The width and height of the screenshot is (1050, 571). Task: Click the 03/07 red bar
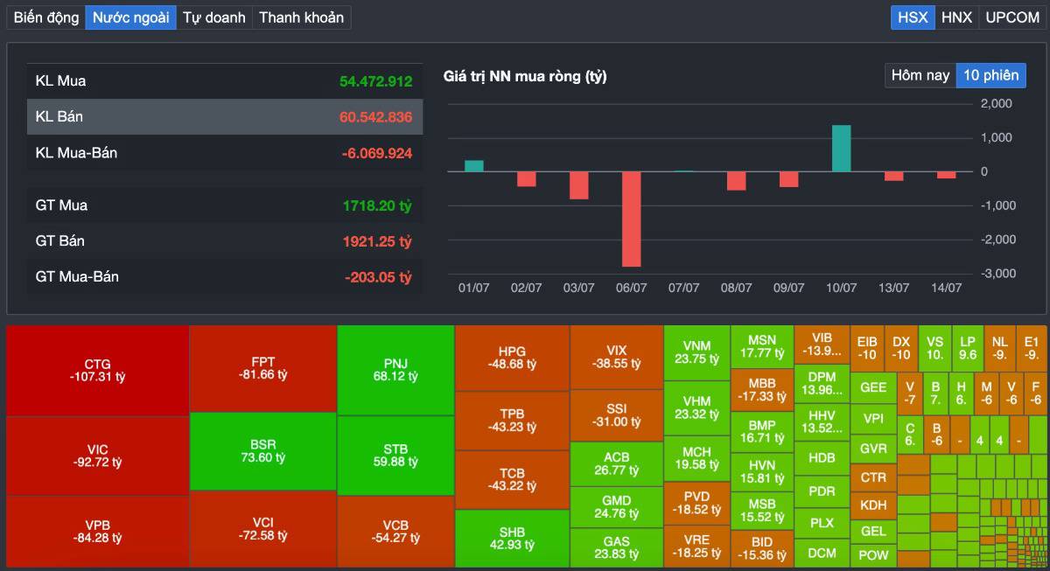point(578,185)
